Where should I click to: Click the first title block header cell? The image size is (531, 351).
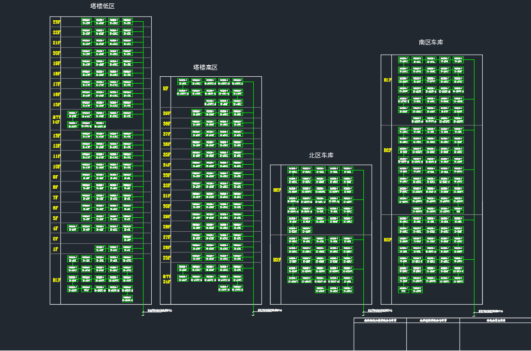(x=380, y=320)
